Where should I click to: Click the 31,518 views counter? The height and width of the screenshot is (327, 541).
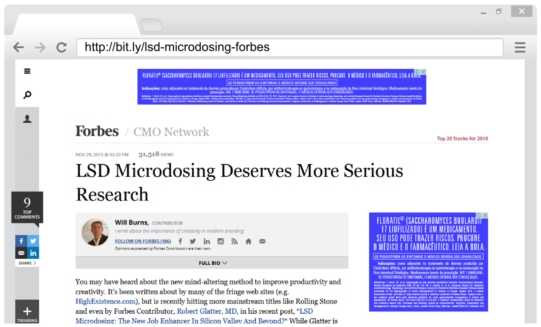156,154
